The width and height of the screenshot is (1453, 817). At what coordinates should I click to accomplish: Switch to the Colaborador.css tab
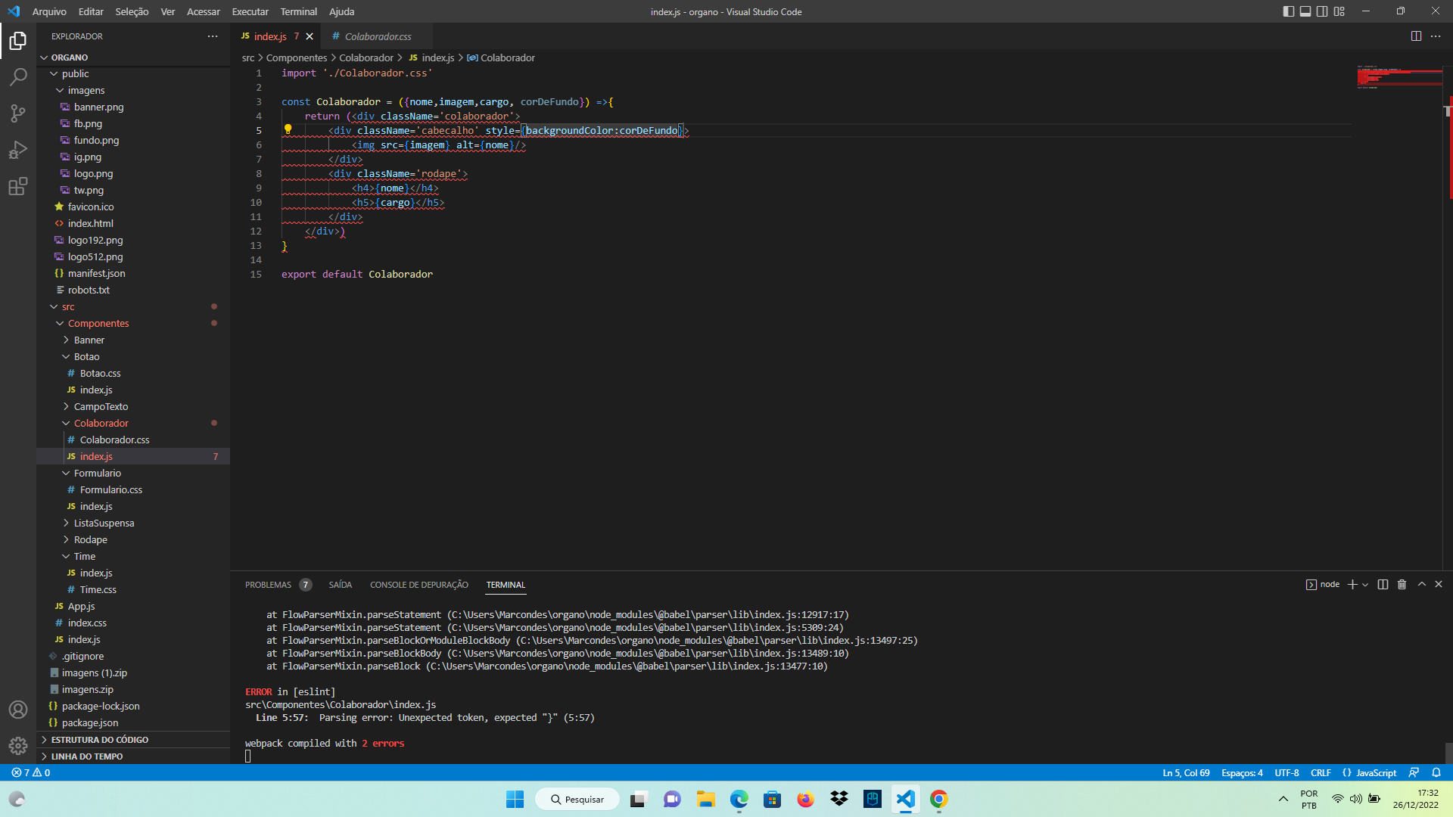click(x=377, y=36)
